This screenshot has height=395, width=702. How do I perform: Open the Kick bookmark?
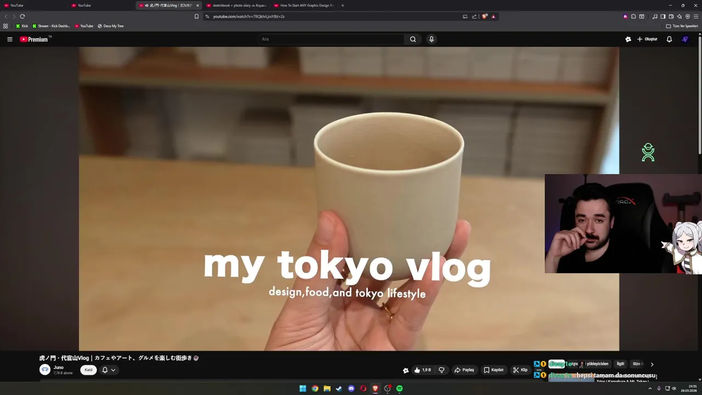(22, 26)
